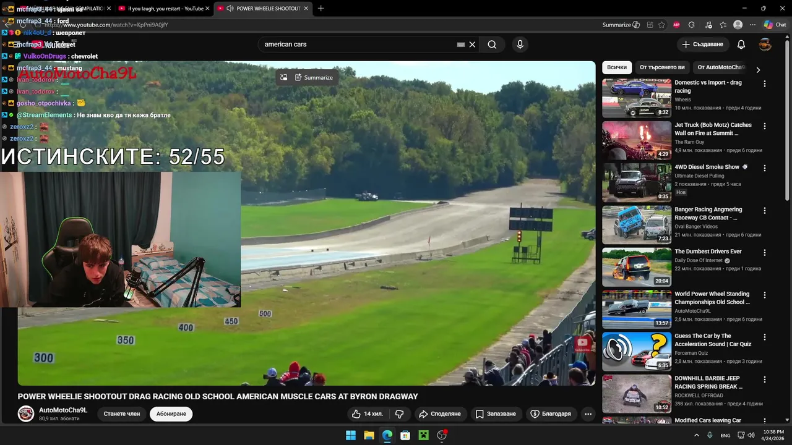Add page to favorites with star icon

pos(662,25)
